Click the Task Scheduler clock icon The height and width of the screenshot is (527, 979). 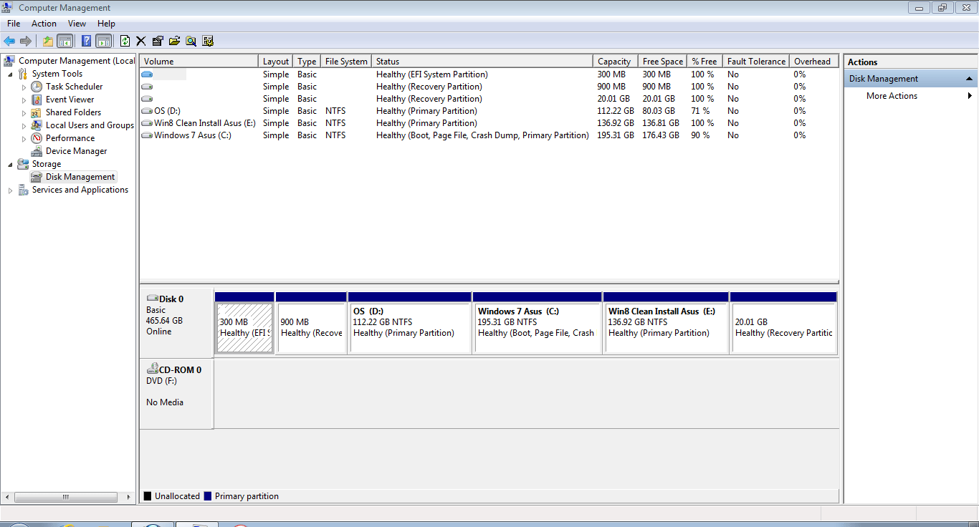[x=37, y=87]
